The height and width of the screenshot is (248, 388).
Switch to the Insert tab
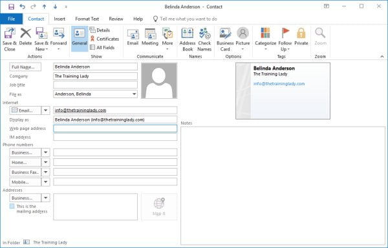[59, 19]
